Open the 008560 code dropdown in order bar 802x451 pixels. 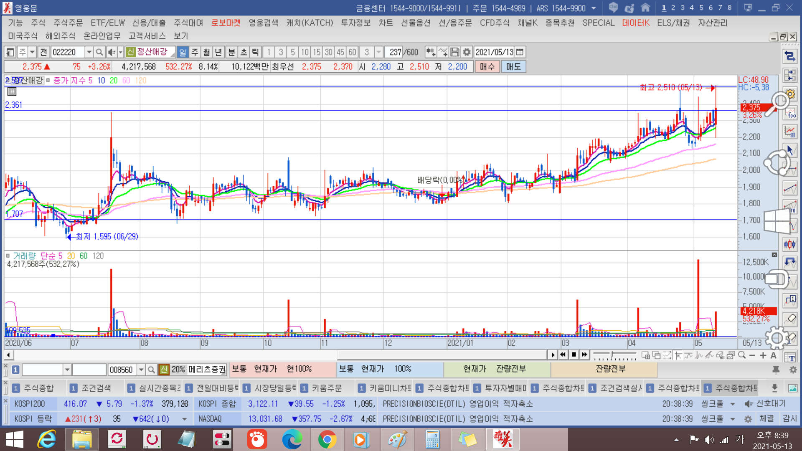pos(141,370)
